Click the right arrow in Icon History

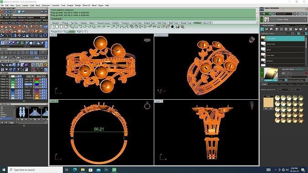coord(46,12)
